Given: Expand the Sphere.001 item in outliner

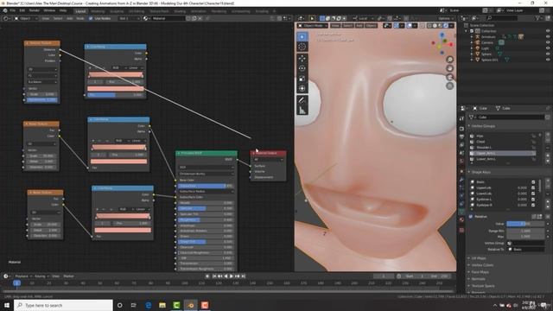Looking at the screenshot, I should 472,60.
